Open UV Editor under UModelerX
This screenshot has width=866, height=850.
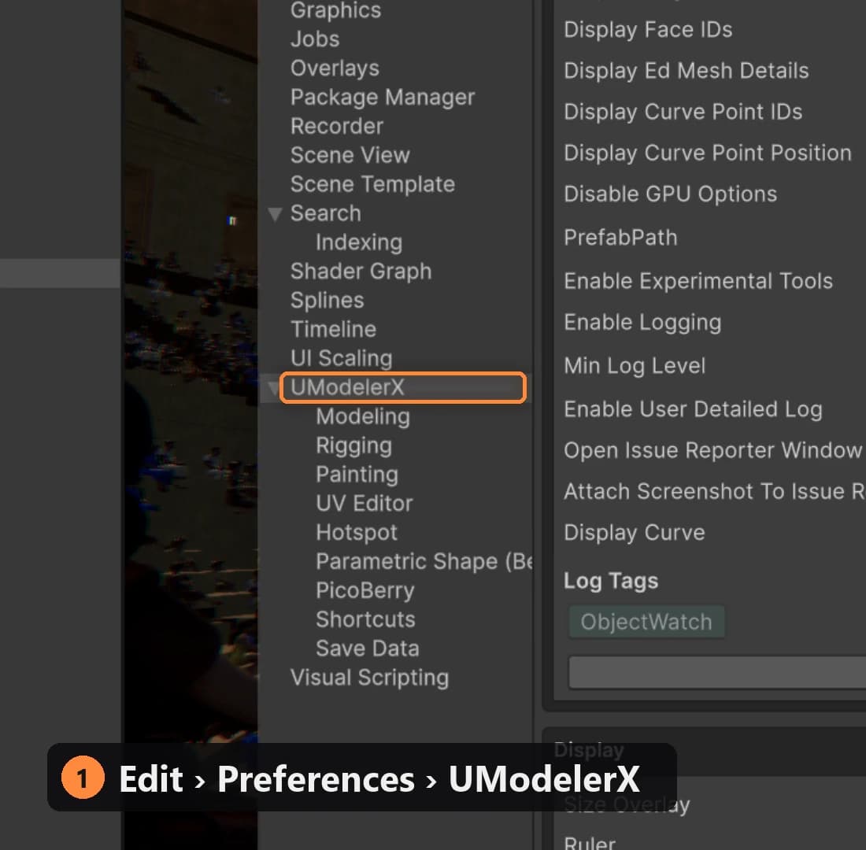click(365, 504)
